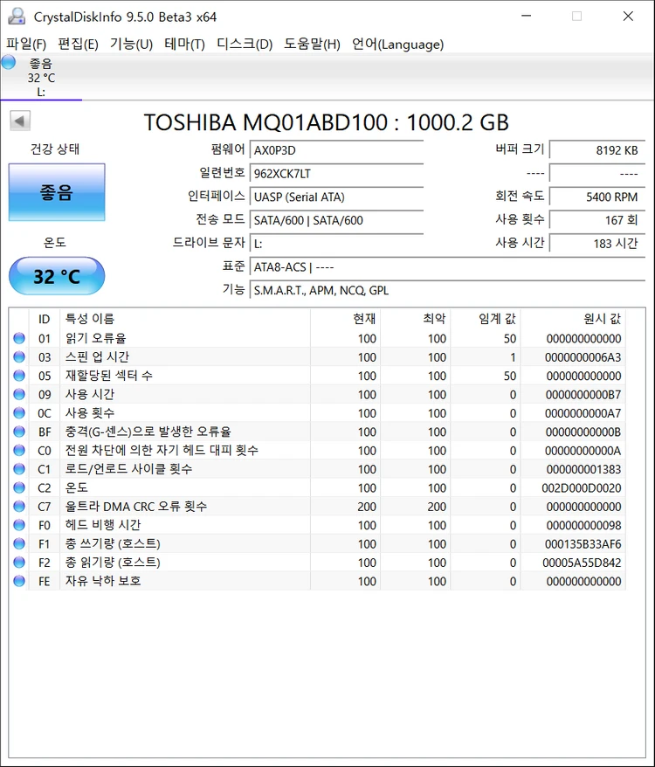Click the transfer mode field SATA/600 | SATA/600

coord(336,220)
